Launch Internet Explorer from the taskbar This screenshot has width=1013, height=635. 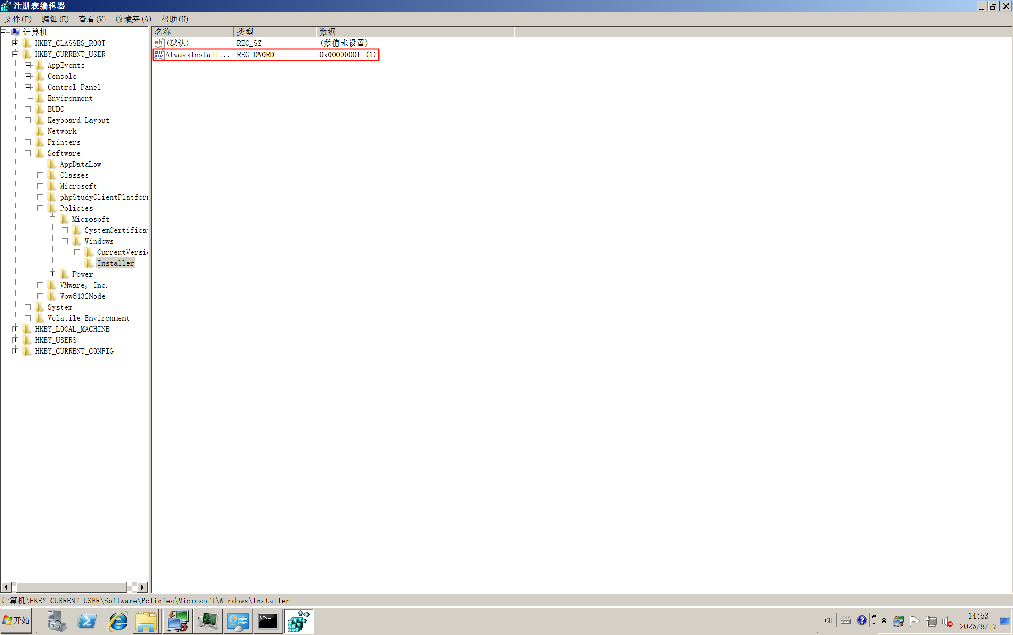pyautogui.click(x=118, y=621)
